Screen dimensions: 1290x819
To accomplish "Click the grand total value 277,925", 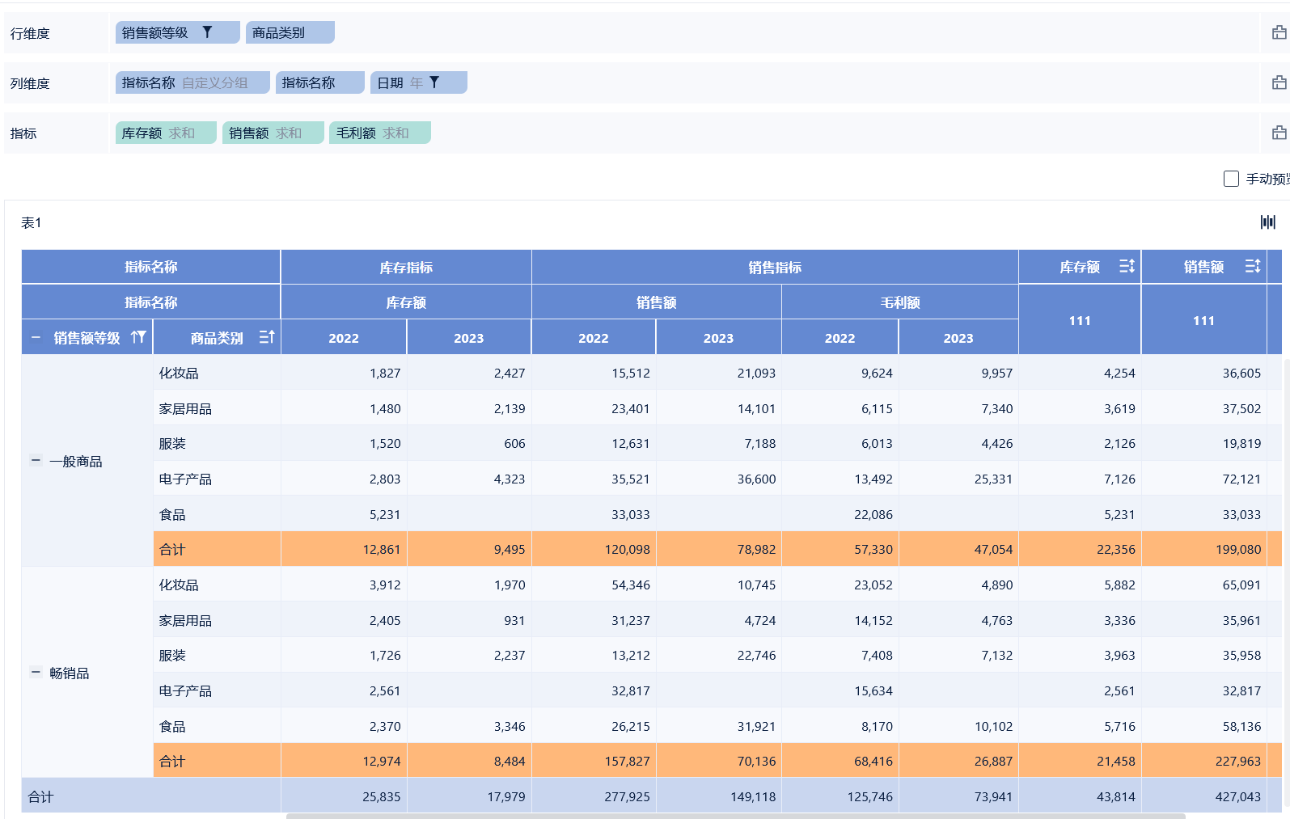I will 627,796.
